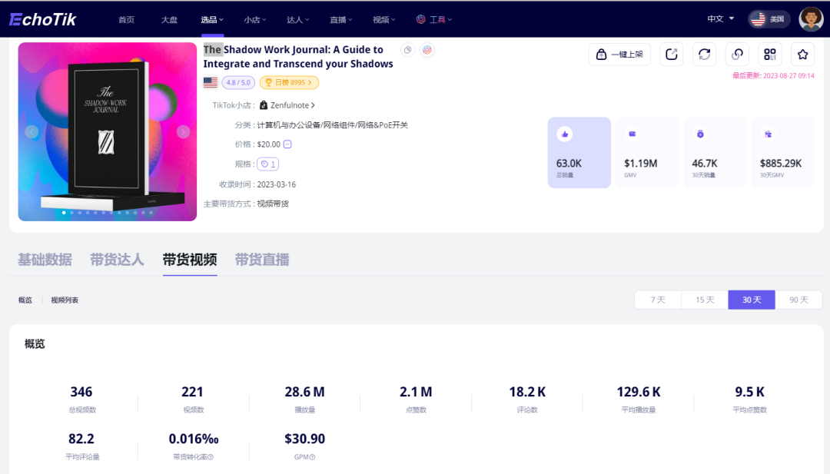Open the QR code grid icon

[x=769, y=54]
